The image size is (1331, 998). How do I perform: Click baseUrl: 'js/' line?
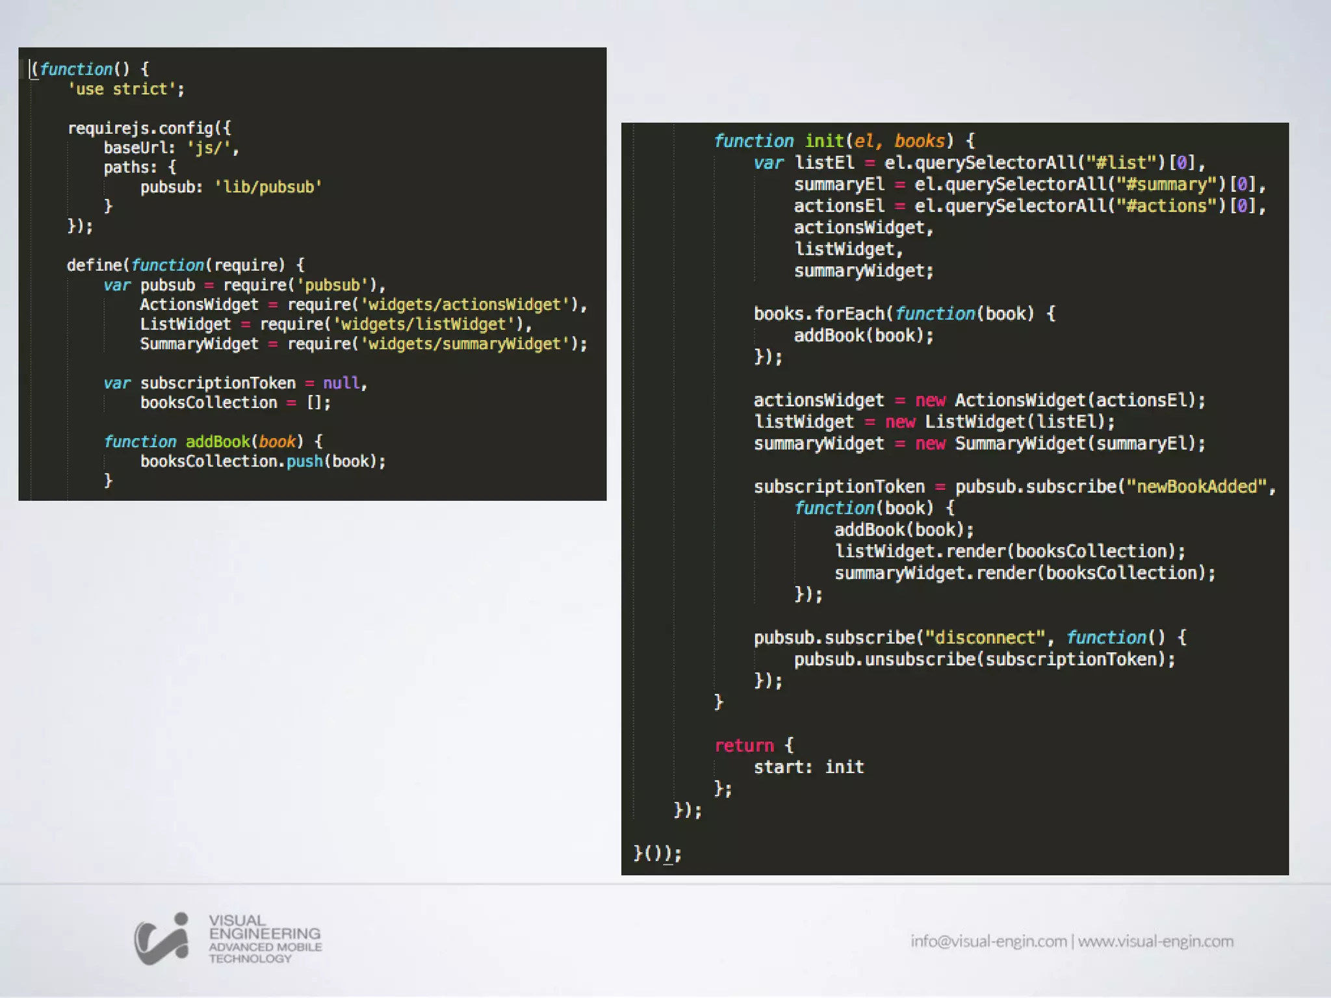point(172,148)
